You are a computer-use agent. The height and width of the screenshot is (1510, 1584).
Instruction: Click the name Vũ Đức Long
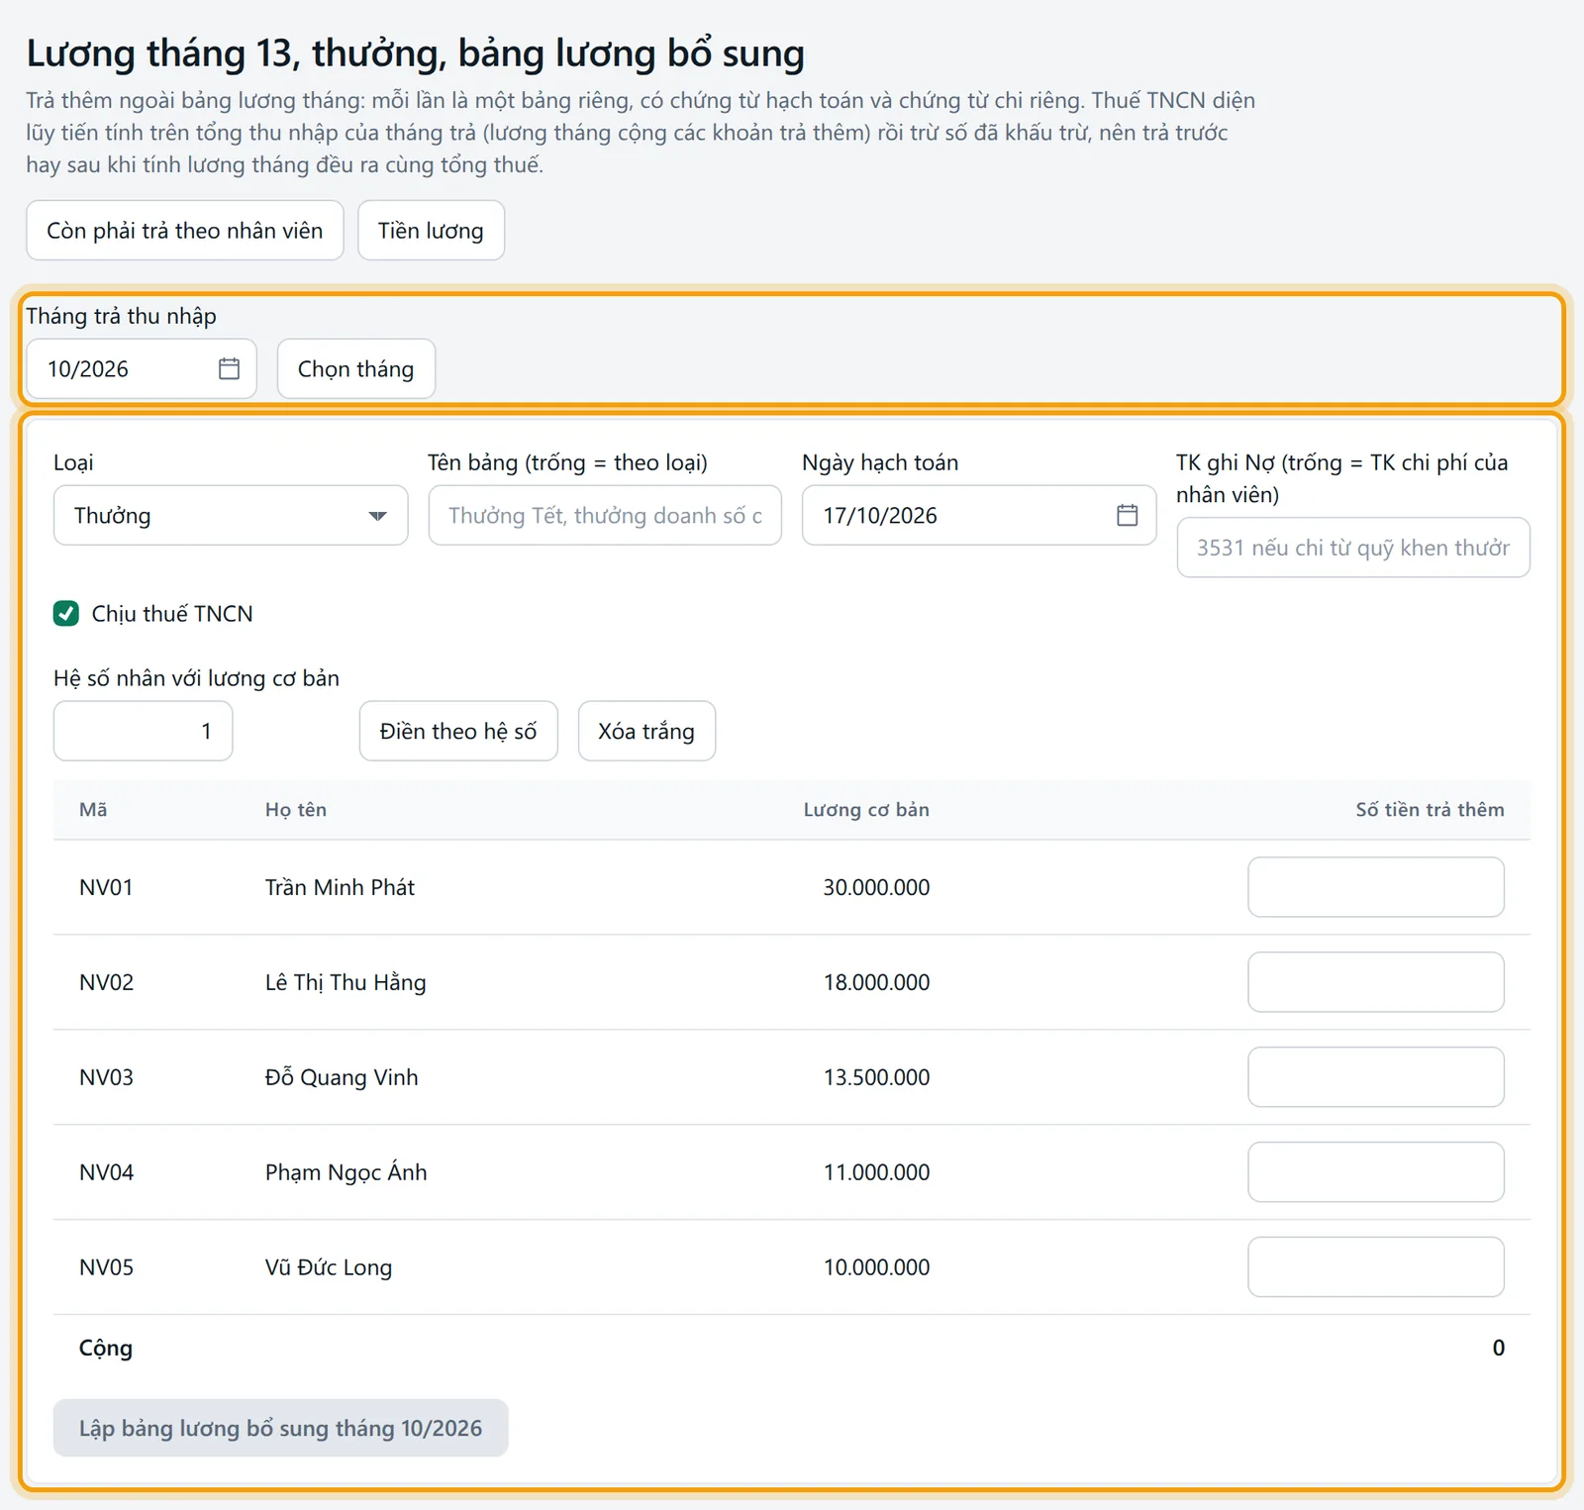[x=329, y=1267]
